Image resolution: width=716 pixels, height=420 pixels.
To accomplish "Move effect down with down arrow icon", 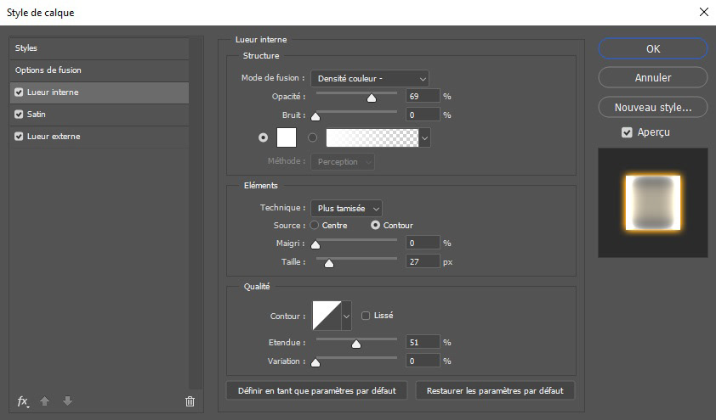I will [67, 400].
